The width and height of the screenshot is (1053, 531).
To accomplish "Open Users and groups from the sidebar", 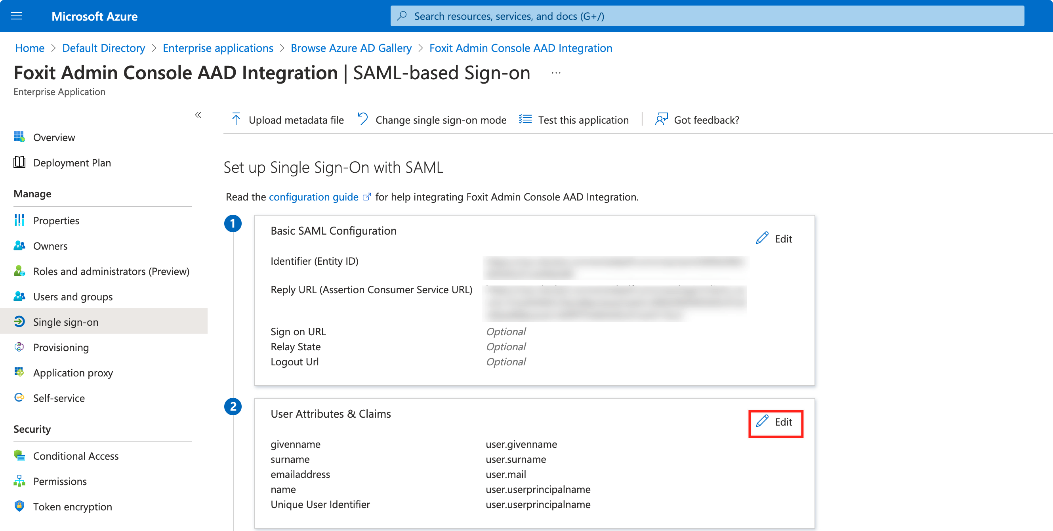I will 72,296.
